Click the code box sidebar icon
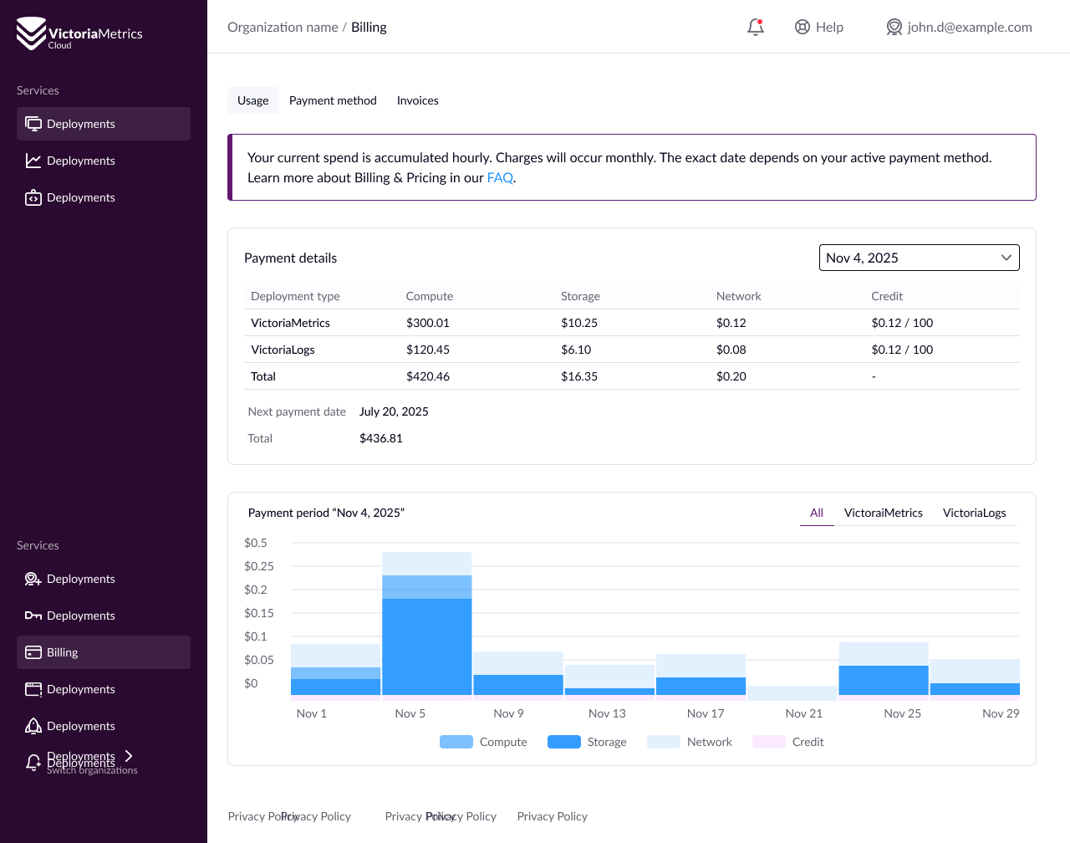This screenshot has height=843, width=1070. [33, 197]
